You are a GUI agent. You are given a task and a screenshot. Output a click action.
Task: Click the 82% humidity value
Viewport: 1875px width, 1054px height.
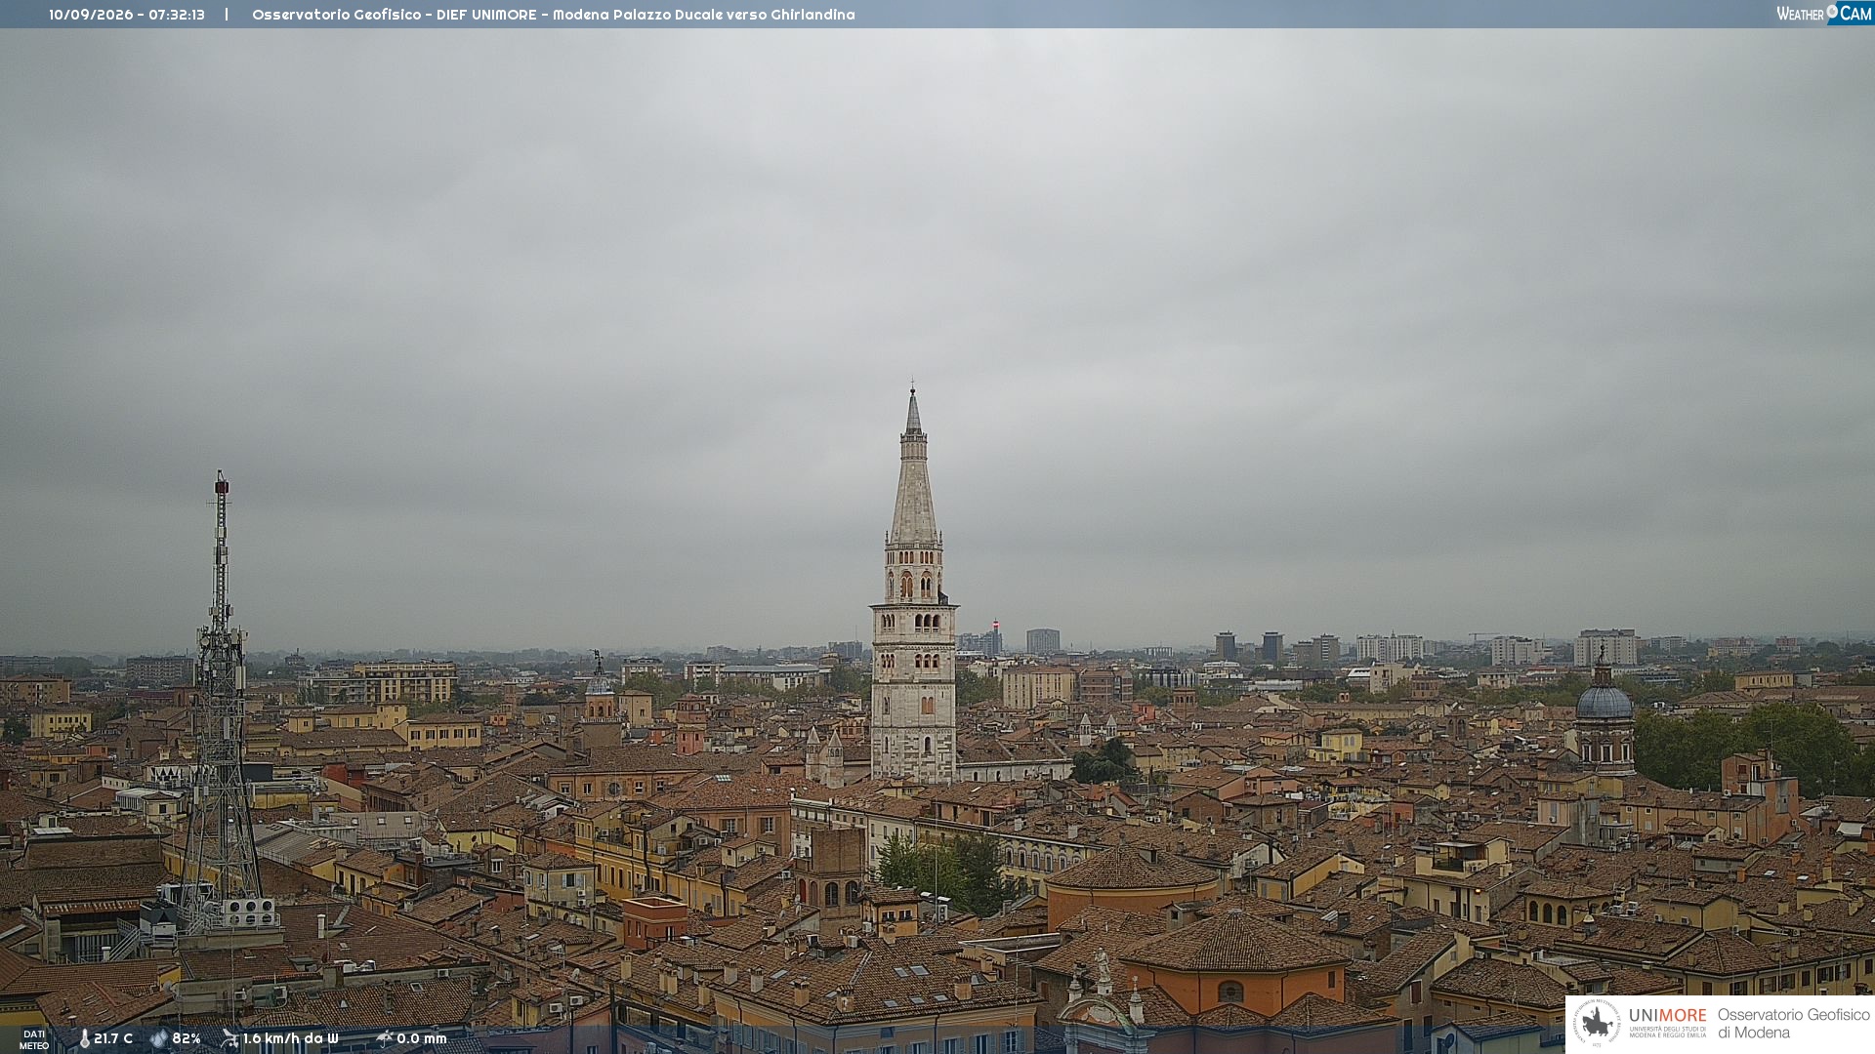pyautogui.click(x=187, y=1038)
